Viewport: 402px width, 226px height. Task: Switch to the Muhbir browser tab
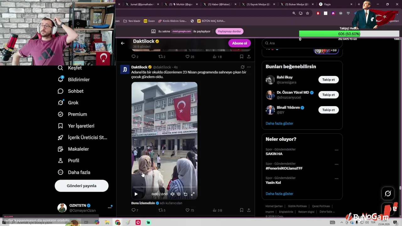pyautogui.click(x=181, y=4)
